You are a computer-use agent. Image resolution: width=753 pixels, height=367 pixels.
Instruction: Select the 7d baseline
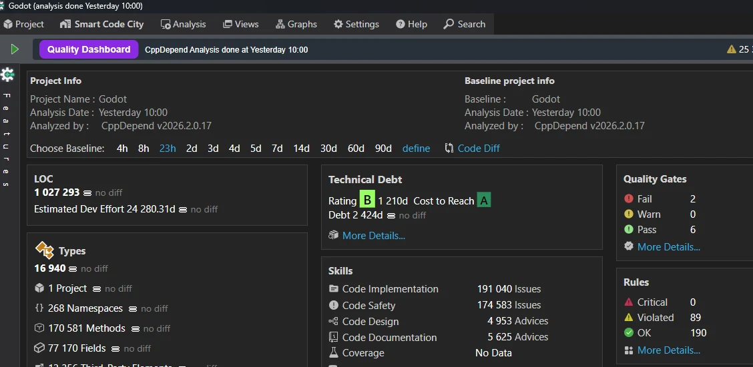pos(277,149)
